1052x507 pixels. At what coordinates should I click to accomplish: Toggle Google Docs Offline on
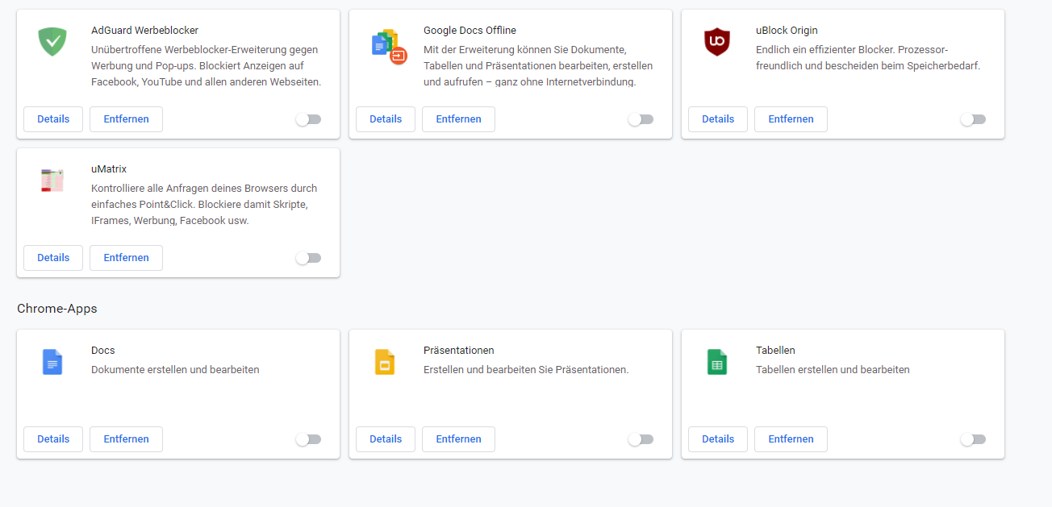coord(641,119)
